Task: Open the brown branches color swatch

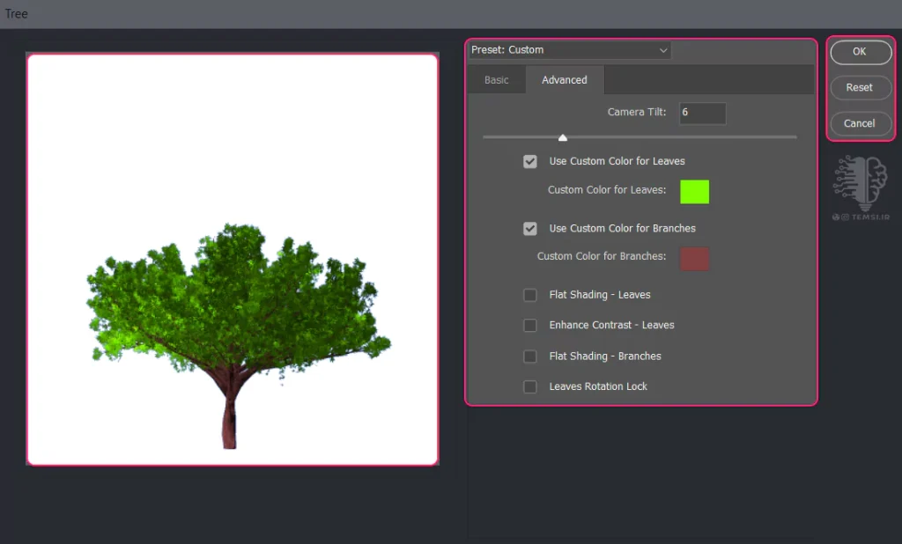Action: pos(694,258)
